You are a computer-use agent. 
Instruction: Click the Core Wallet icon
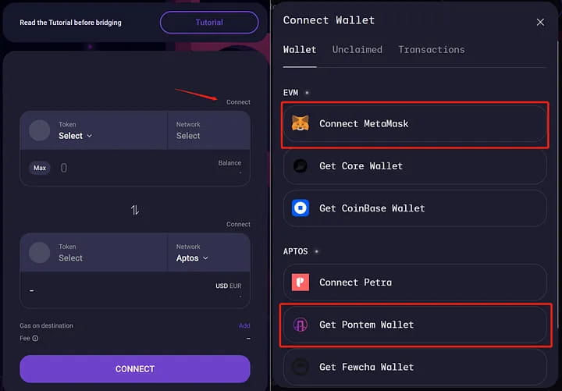[x=301, y=166]
